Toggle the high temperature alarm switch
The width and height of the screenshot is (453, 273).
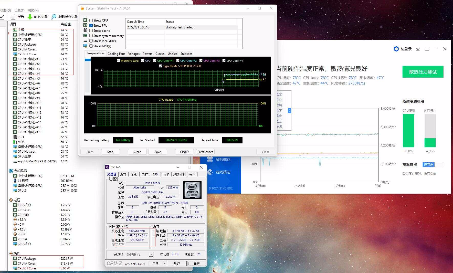[x=433, y=165]
